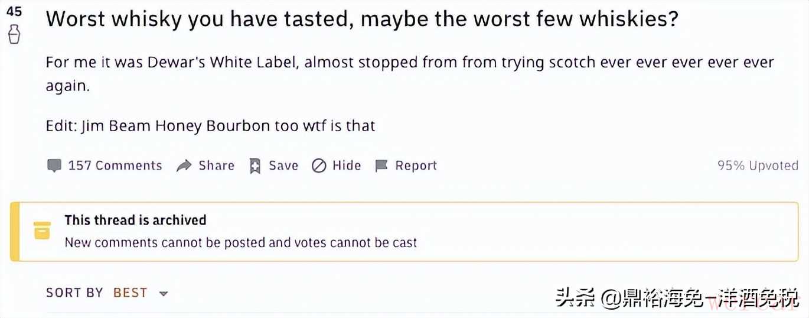
Task: Click the Jim Beam Honey Bourbon edit line
Action: pos(210,126)
